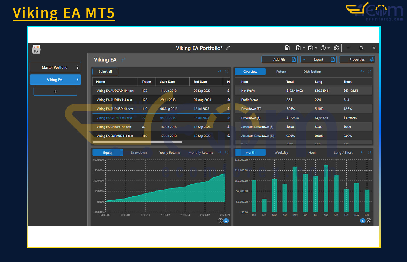407x262 pixels.
Task: Switch to the Overview tab
Action: (250, 72)
